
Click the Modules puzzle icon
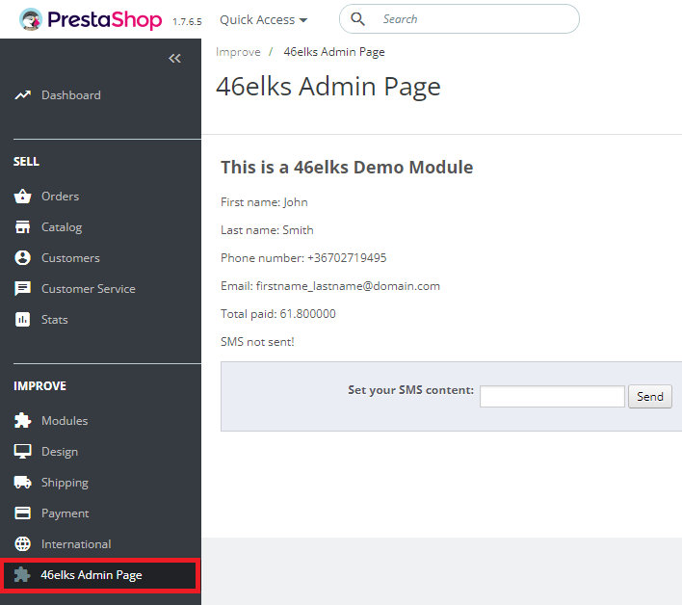[x=23, y=421]
